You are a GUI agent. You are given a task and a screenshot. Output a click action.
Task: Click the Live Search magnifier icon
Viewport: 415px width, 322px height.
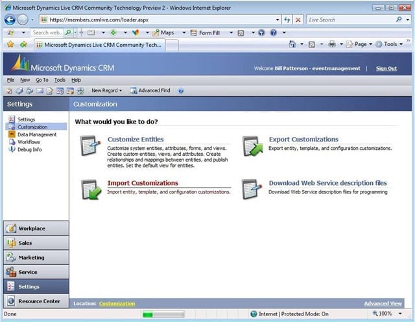click(x=399, y=19)
